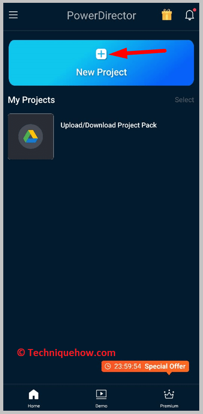
Task: Tap the Demo play-screen icon
Action: (101, 395)
